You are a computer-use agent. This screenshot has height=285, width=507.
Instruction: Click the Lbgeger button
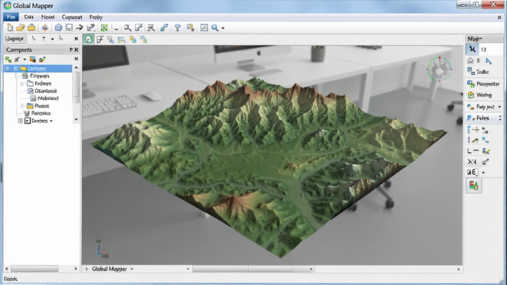(15, 39)
